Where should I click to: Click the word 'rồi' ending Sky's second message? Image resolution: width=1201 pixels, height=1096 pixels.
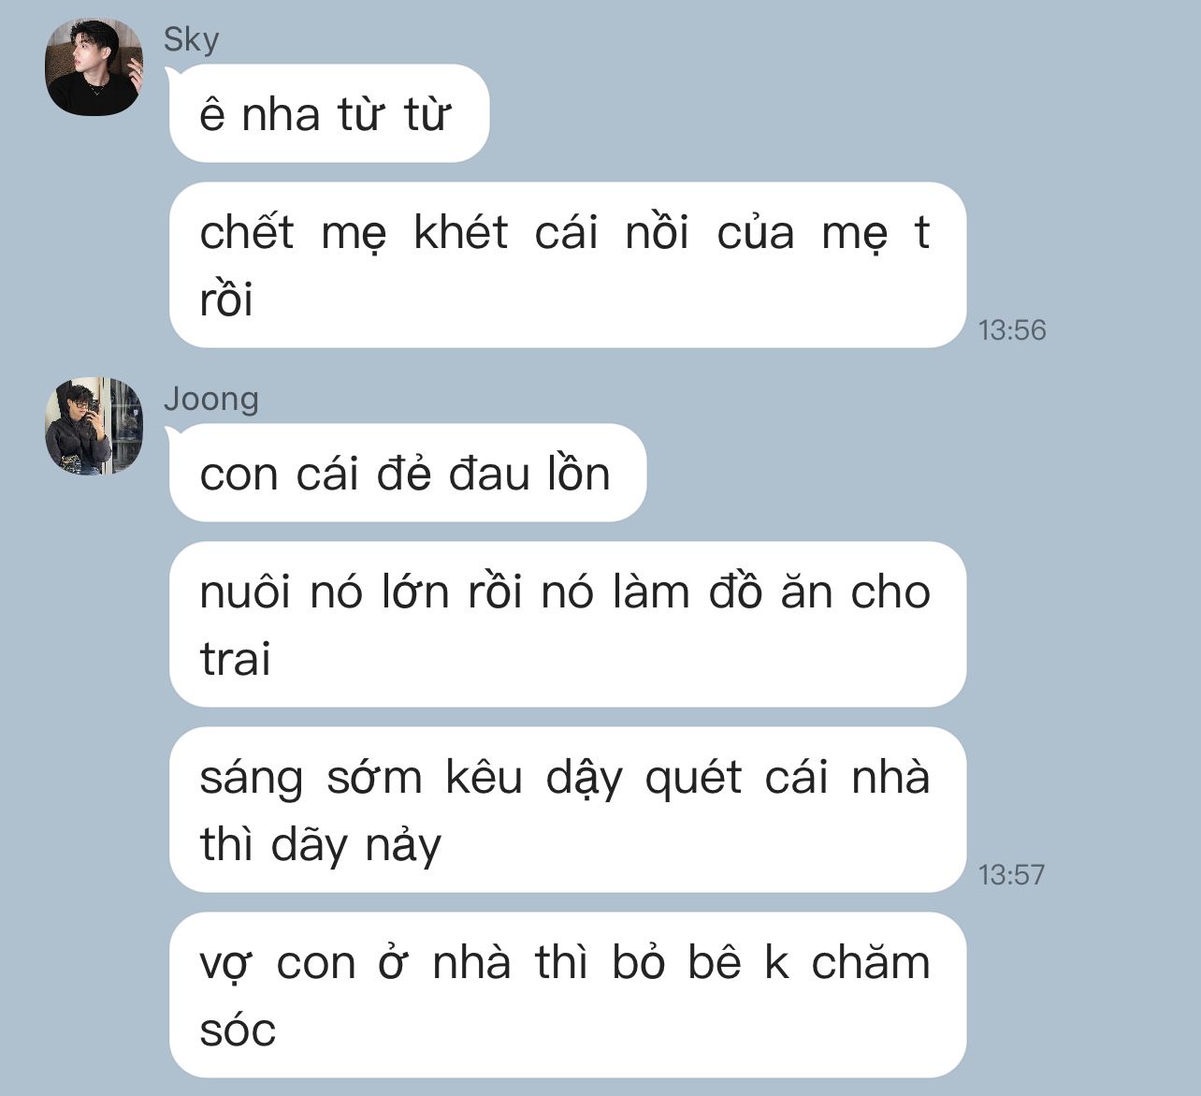(226, 300)
